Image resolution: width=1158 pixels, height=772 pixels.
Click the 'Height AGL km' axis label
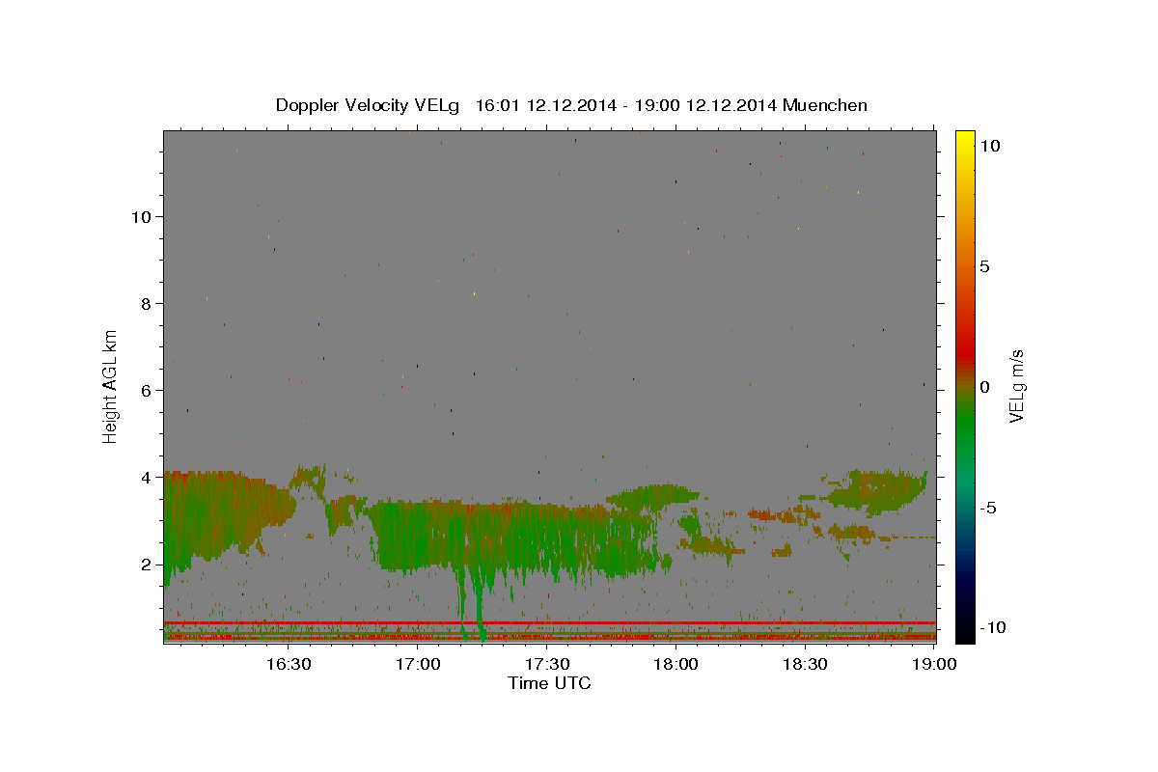point(111,386)
